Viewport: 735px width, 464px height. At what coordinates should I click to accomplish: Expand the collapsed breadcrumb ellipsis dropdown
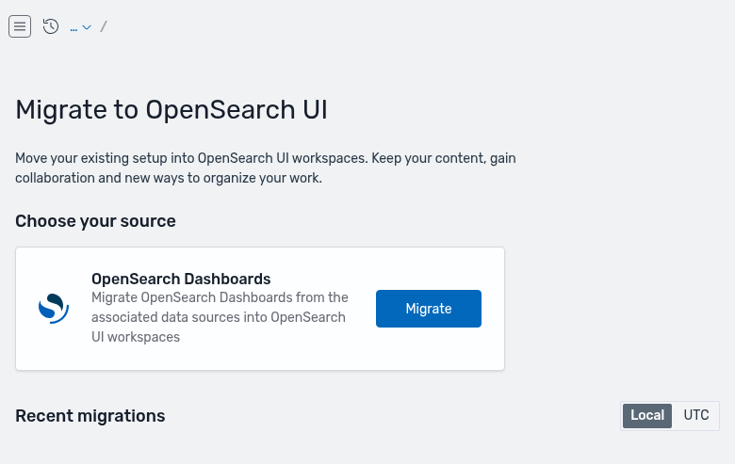pyautogui.click(x=81, y=27)
